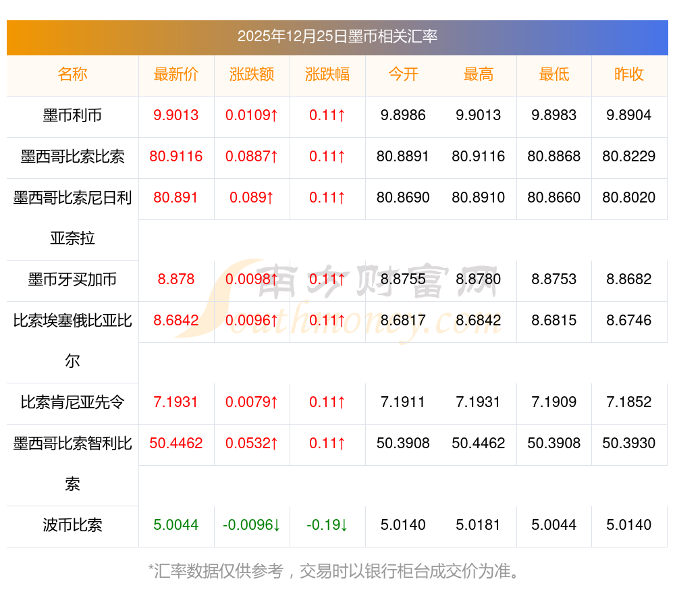Select the red 0.0109↑ change amount

(252, 115)
